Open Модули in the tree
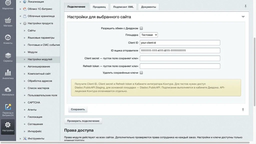Viewport: 256px width, 144px height. 32,52
